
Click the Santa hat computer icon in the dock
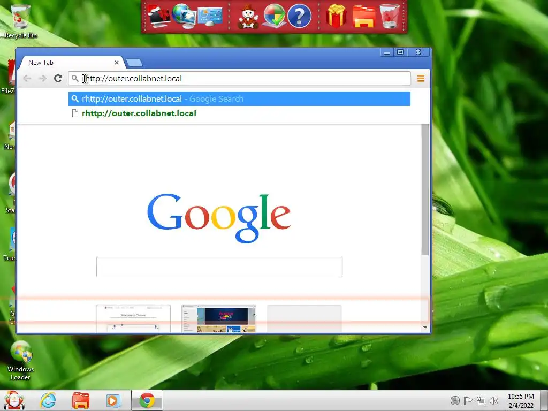pos(159,16)
